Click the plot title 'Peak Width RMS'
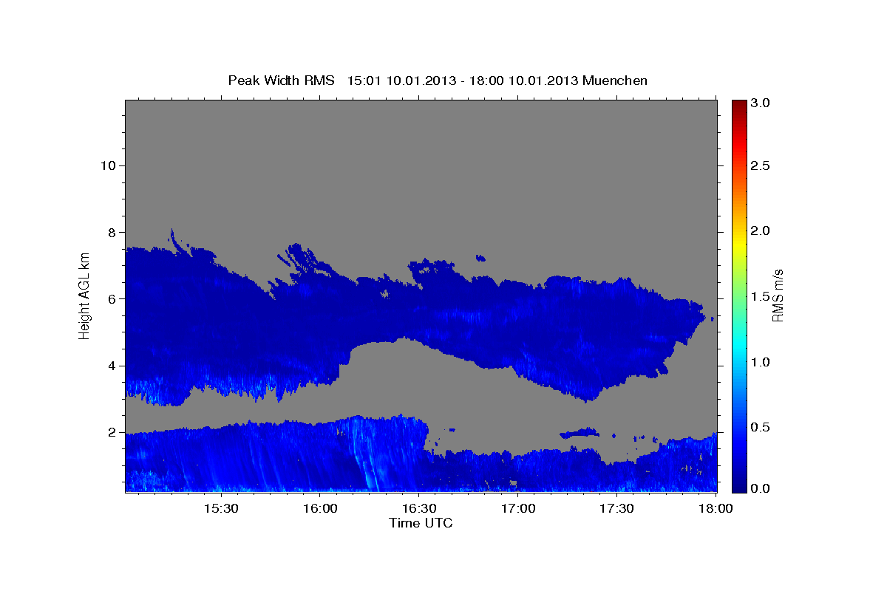 [x=282, y=81]
